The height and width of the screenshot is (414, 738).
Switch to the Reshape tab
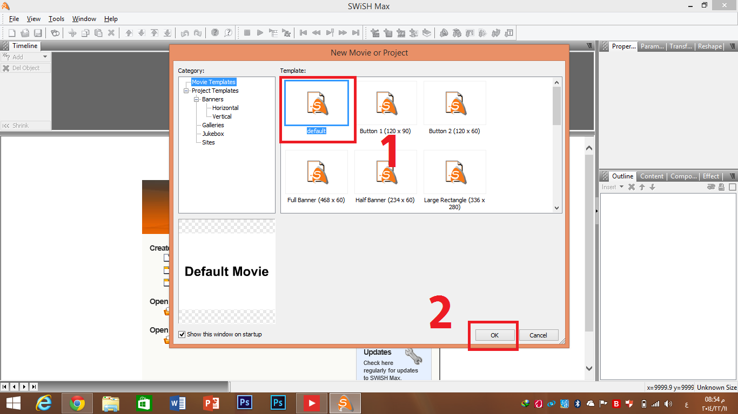(x=709, y=46)
